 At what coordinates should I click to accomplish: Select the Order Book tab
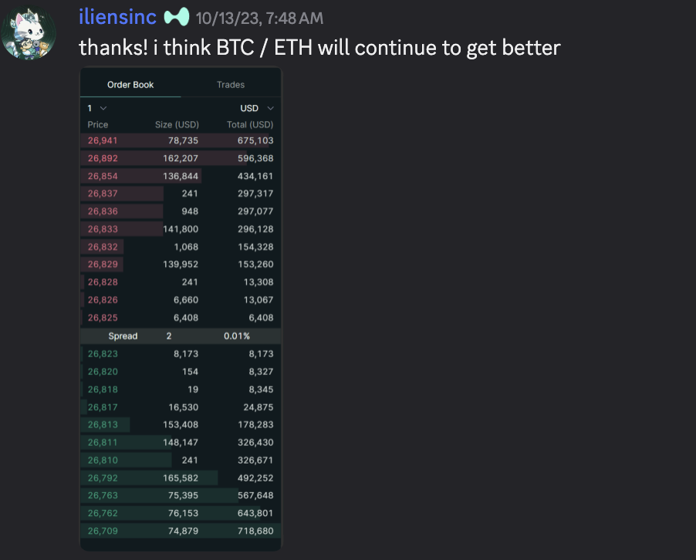click(130, 85)
